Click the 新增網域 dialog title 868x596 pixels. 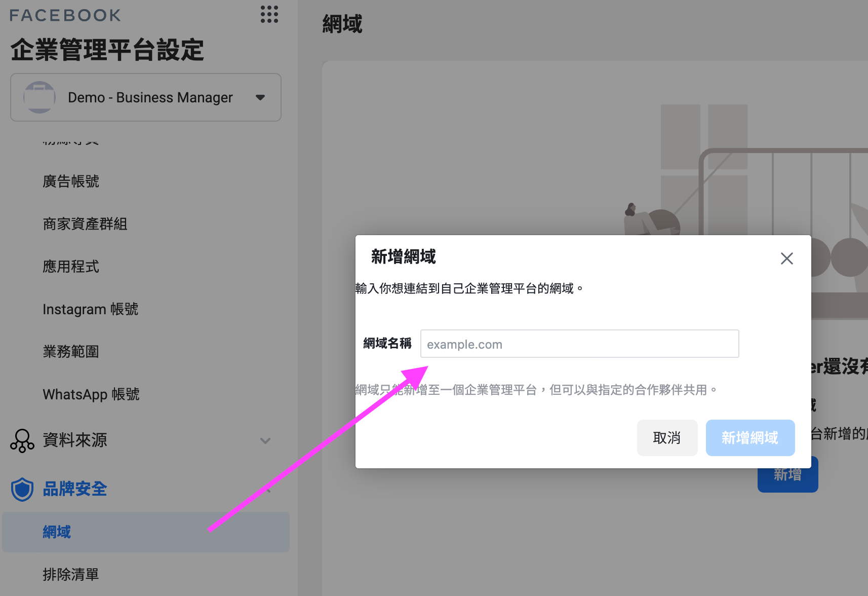403,256
